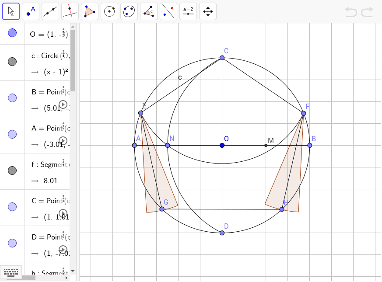Open the virtual keyboard
This screenshot has height=282, width=382.
click(11, 272)
